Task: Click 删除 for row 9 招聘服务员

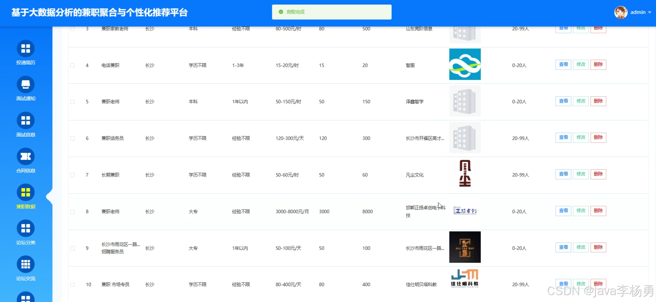Action: pos(598,247)
